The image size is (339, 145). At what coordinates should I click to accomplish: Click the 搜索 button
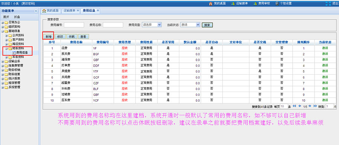[x=207, y=25]
